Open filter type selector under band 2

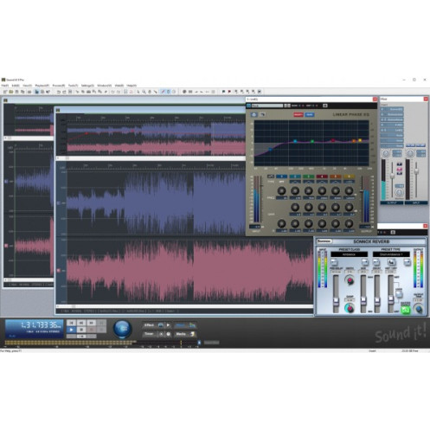pos(295,182)
